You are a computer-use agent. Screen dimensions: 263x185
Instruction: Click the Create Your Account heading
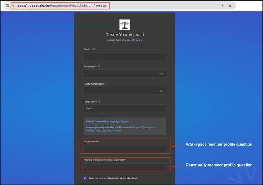coord(125,35)
